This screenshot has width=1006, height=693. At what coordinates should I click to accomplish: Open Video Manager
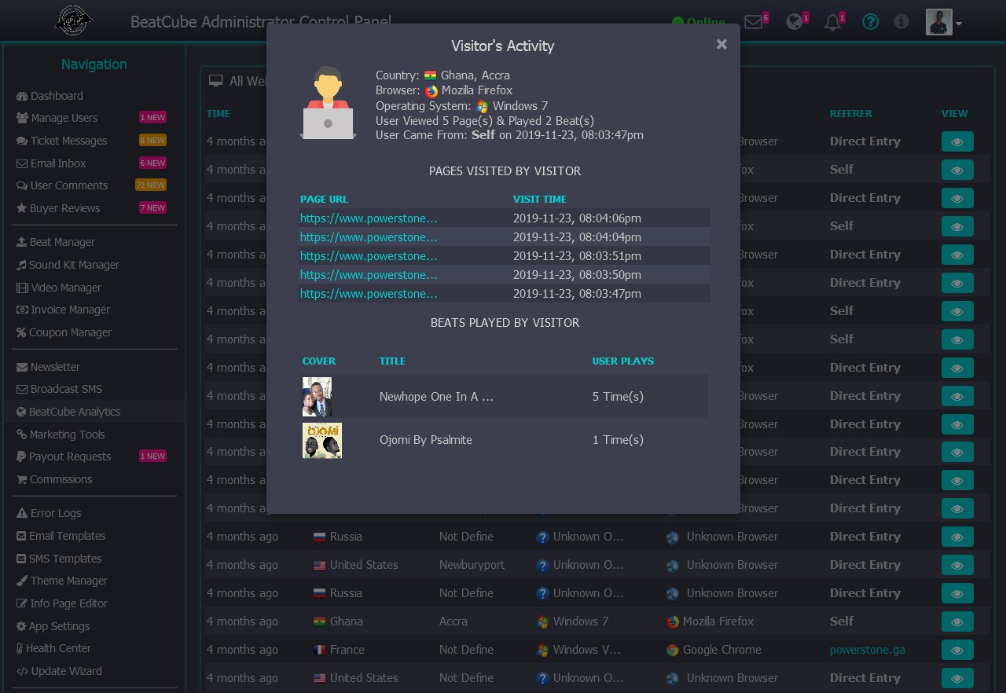[59, 288]
